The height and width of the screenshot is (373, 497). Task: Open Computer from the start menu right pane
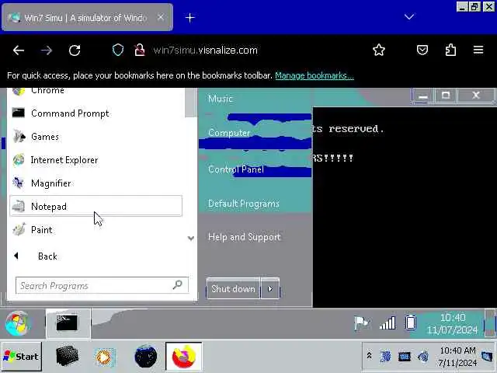(x=229, y=133)
